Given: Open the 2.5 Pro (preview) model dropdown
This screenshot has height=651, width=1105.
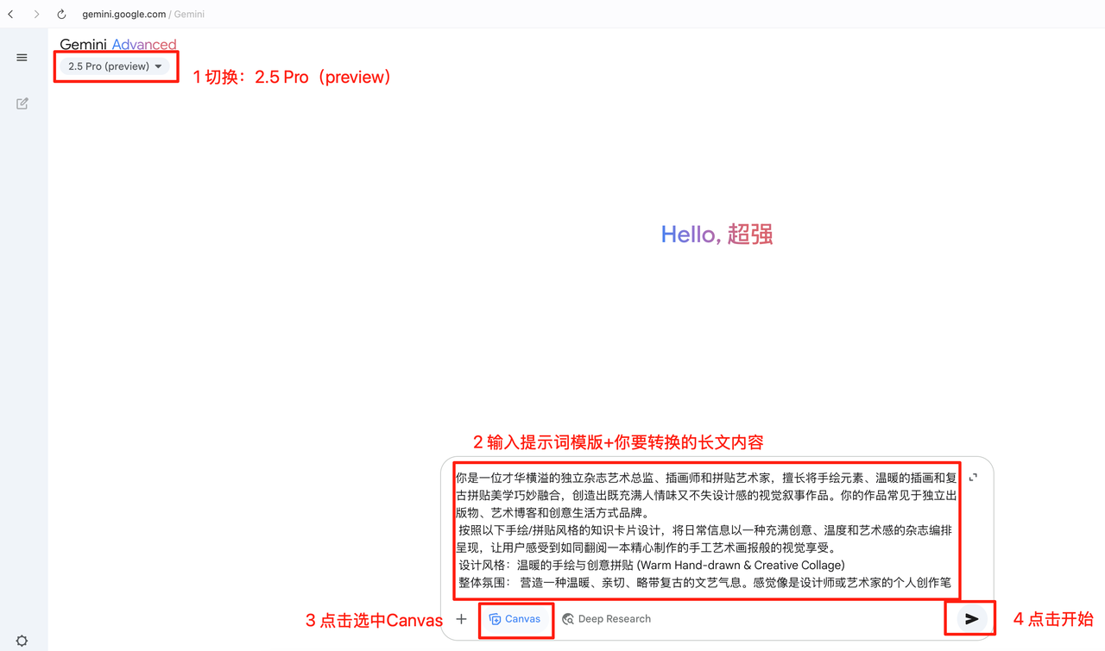Looking at the screenshot, I should [116, 66].
